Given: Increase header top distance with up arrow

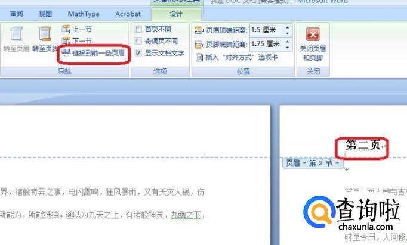Looking at the screenshot, I should (x=288, y=27).
